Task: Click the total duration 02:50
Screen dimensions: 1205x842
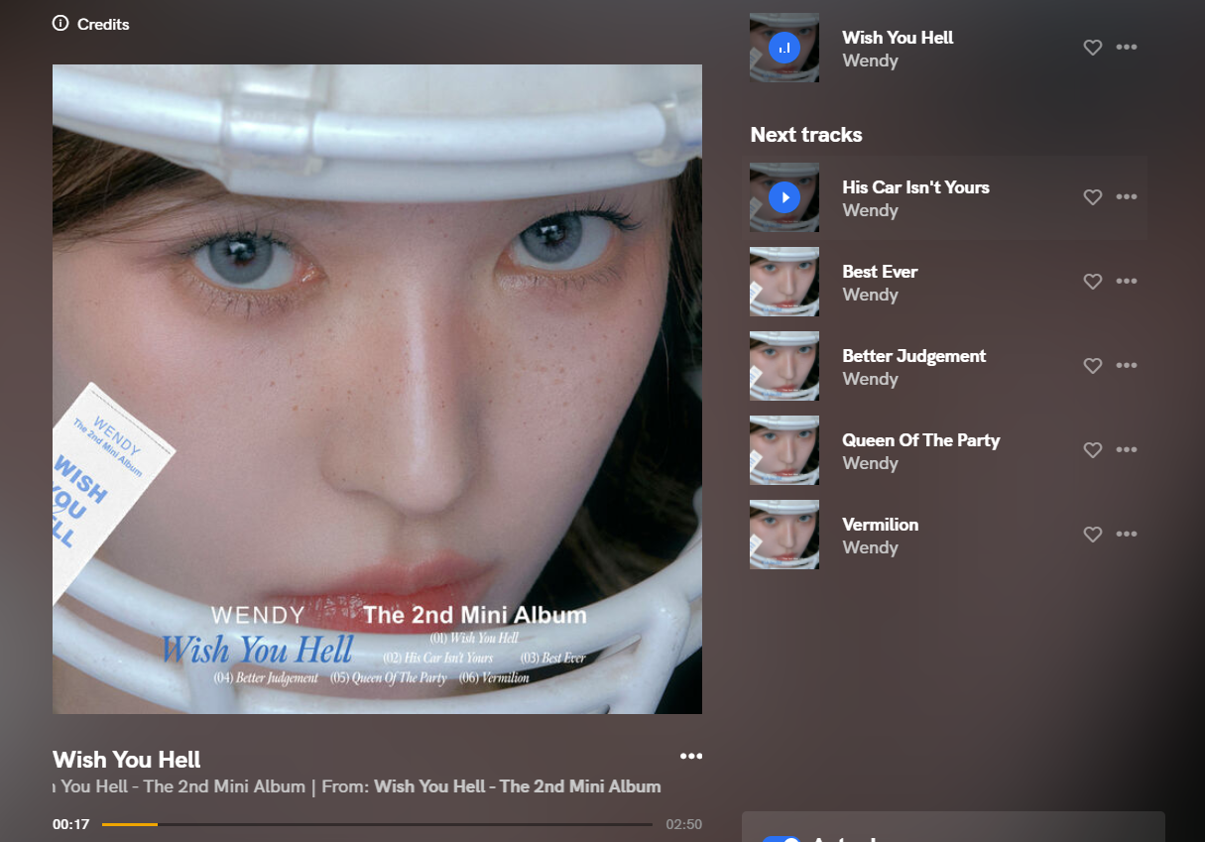Action: click(683, 824)
